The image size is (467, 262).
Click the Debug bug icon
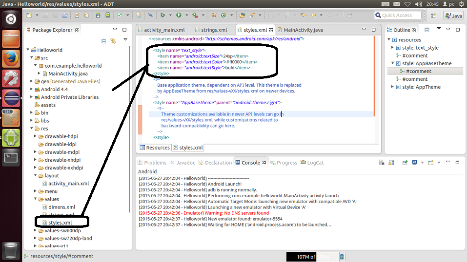point(162,15)
